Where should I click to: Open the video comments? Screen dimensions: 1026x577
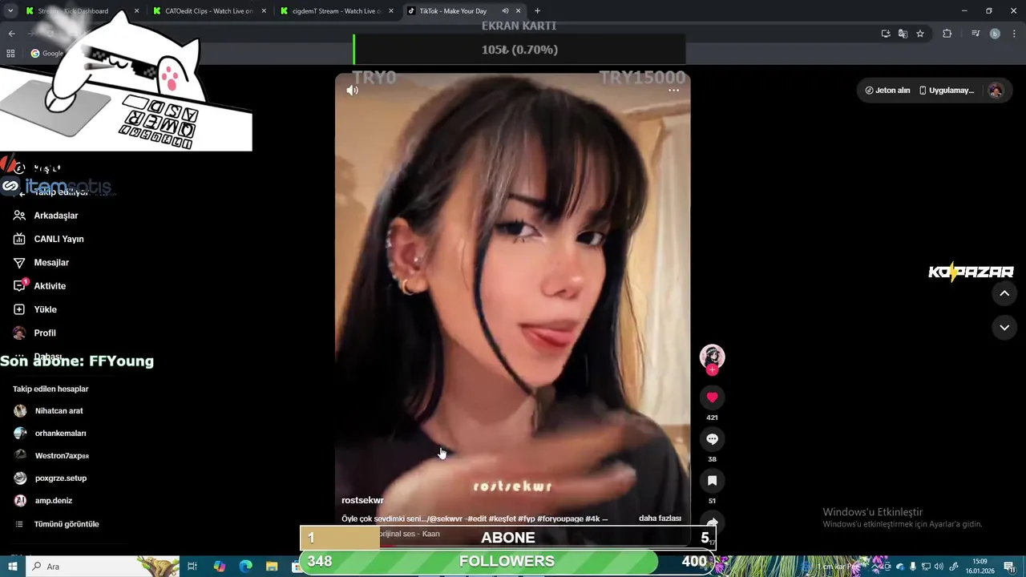click(x=712, y=439)
